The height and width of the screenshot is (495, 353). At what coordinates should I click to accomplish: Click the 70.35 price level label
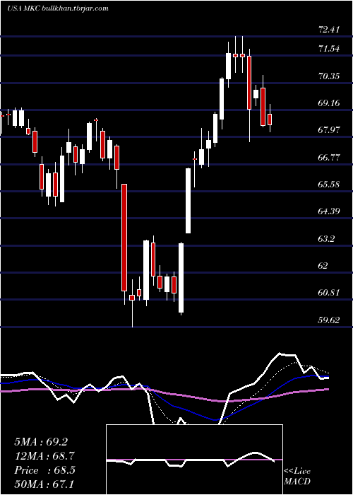(330, 76)
